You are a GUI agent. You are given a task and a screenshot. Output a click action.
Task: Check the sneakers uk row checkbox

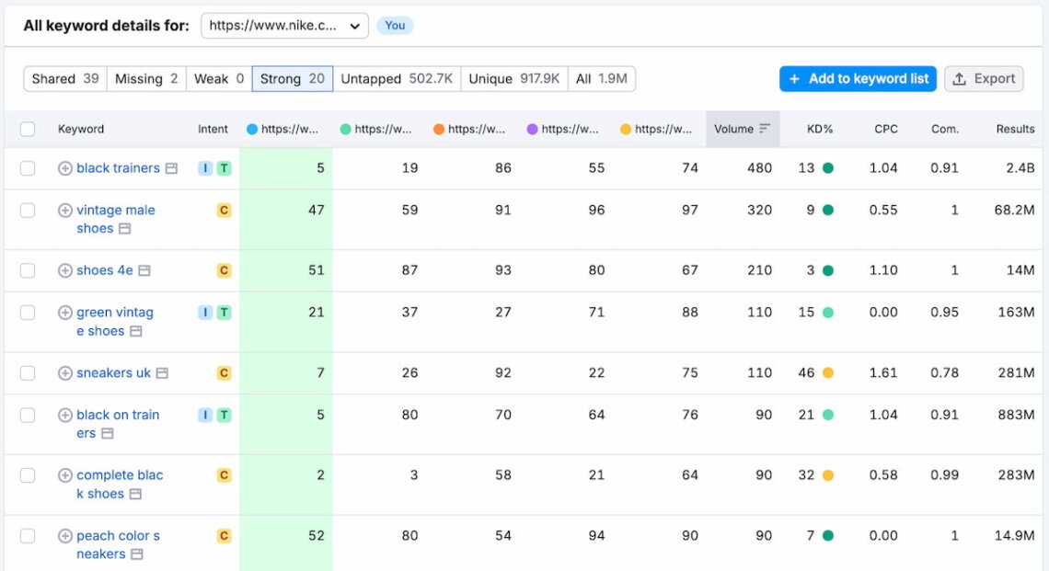(x=28, y=373)
